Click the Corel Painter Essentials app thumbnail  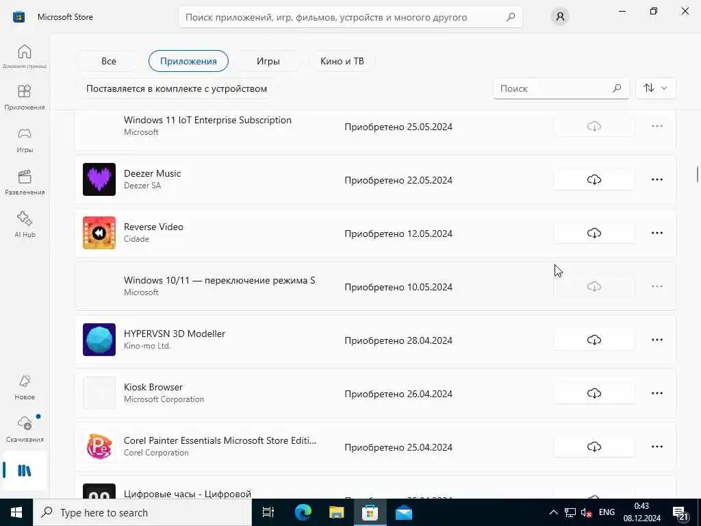pos(99,447)
